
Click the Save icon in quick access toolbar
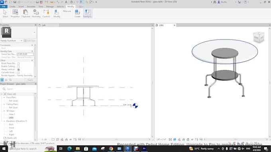[x=15, y=2]
